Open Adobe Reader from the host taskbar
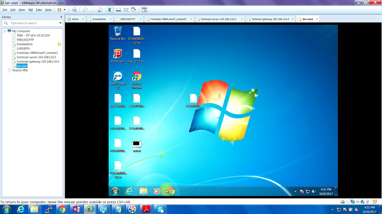The height and width of the screenshot is (214, 382). (x=146, y=210)
